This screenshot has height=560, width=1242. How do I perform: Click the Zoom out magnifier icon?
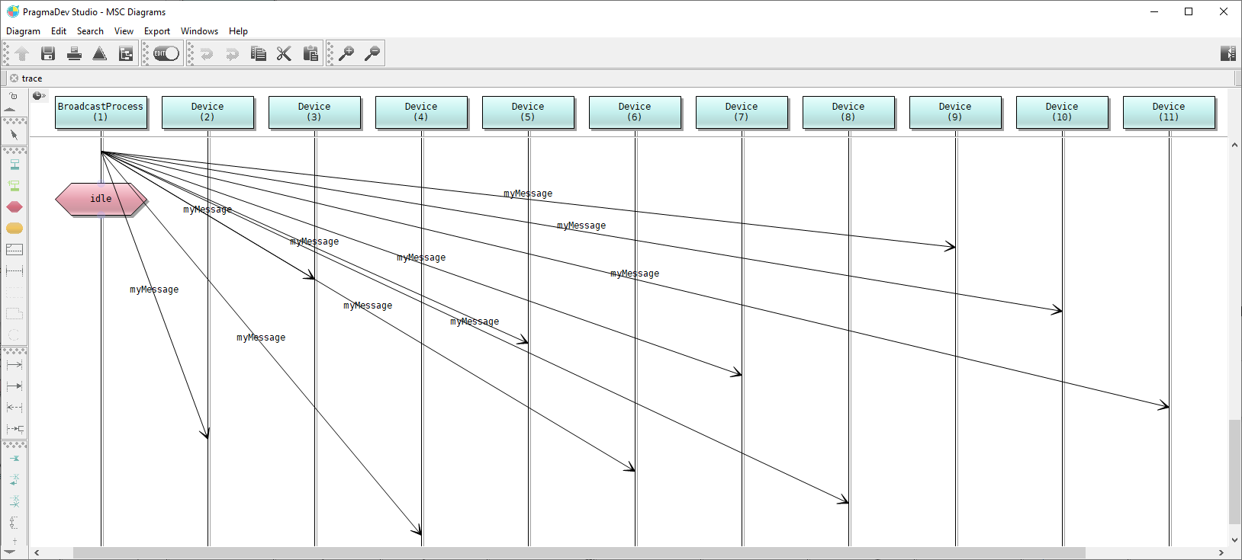[372, 53]
